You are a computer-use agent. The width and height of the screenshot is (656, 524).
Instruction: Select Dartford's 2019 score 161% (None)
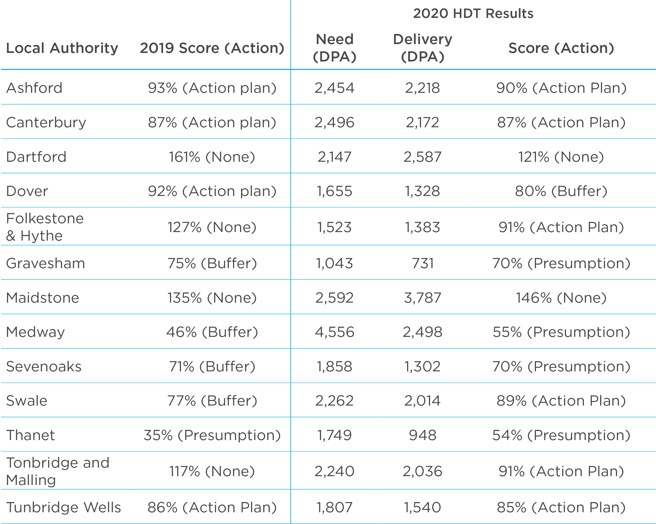pos(212,157)
